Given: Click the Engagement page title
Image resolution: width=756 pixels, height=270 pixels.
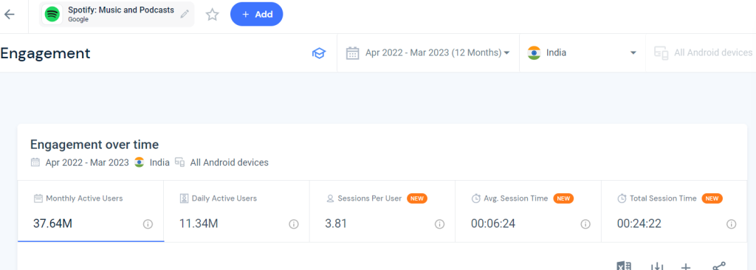Looking at the screenshot, I should (45, 54).
